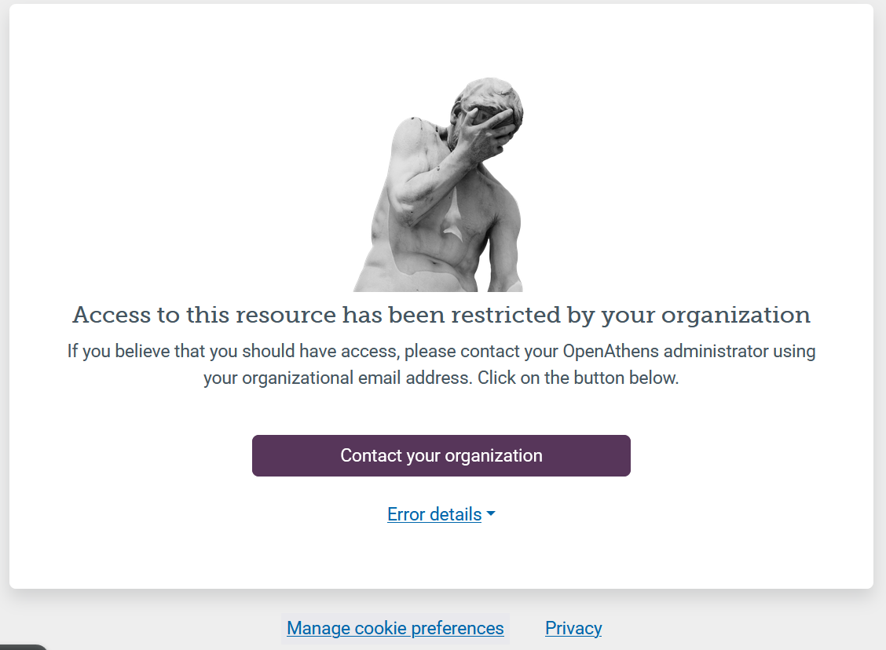886x650 pixels.
Task: Click the Error details link text
Action: tap(434, 514)
